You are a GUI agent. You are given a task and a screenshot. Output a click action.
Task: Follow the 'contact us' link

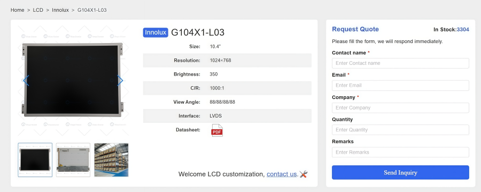282,174
